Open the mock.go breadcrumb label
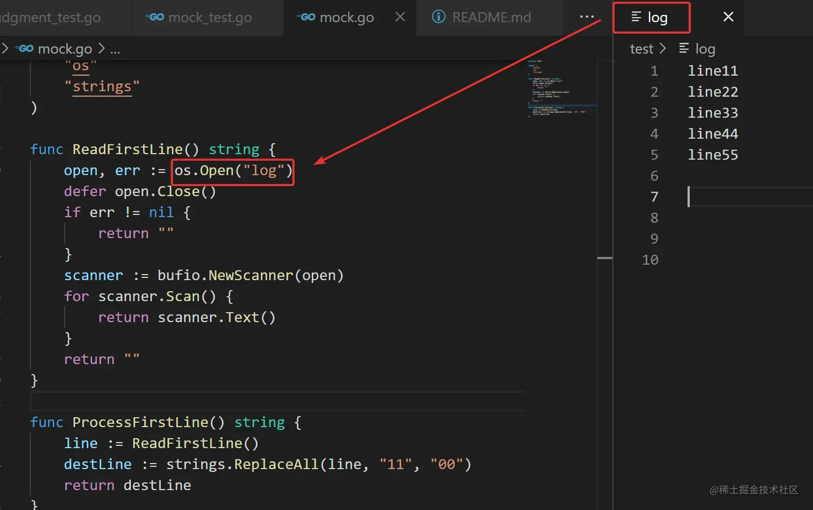The height and width of the screenshot is (510, 813). pos(65,49)
